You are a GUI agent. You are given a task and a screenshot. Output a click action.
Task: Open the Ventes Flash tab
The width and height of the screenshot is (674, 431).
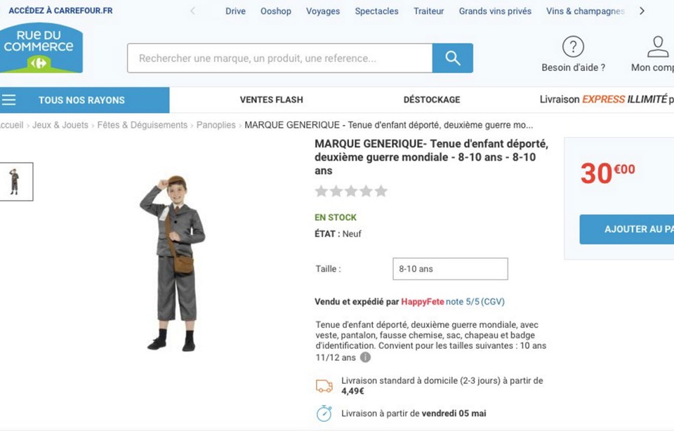271,100
